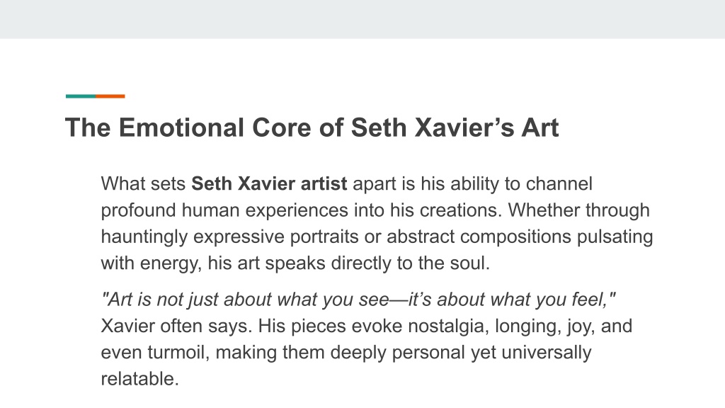Click the phrase 'abstract compositions pulsating'

point(520,237)
